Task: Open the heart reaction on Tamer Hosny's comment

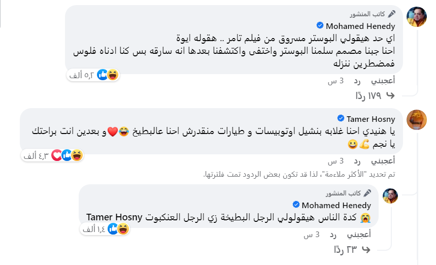Action: 56,155
